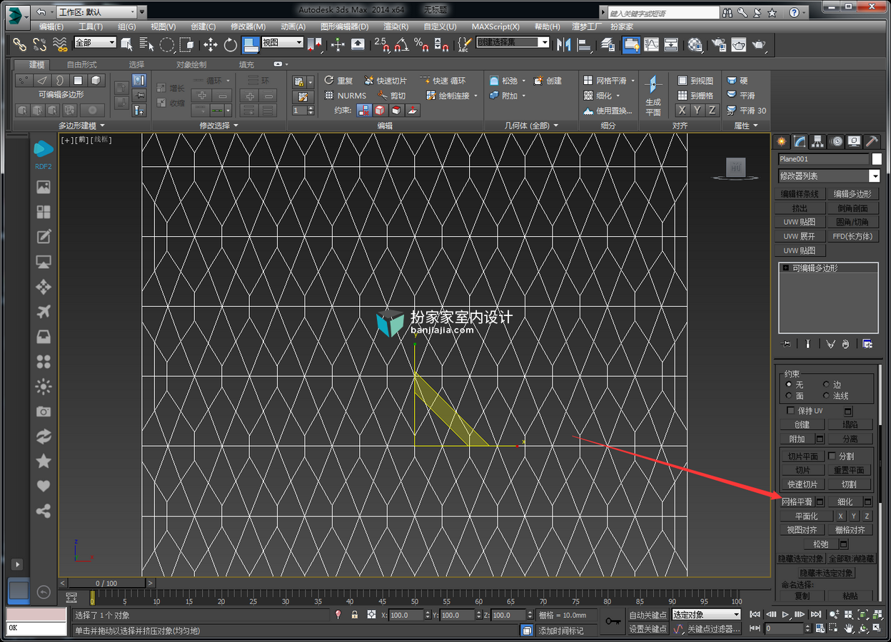Toggle 自动关键点 (Auto Key) mode

click(648, 615)
